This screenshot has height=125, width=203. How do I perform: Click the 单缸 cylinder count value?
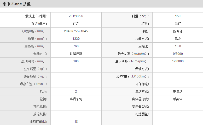(x=178, y=24)
